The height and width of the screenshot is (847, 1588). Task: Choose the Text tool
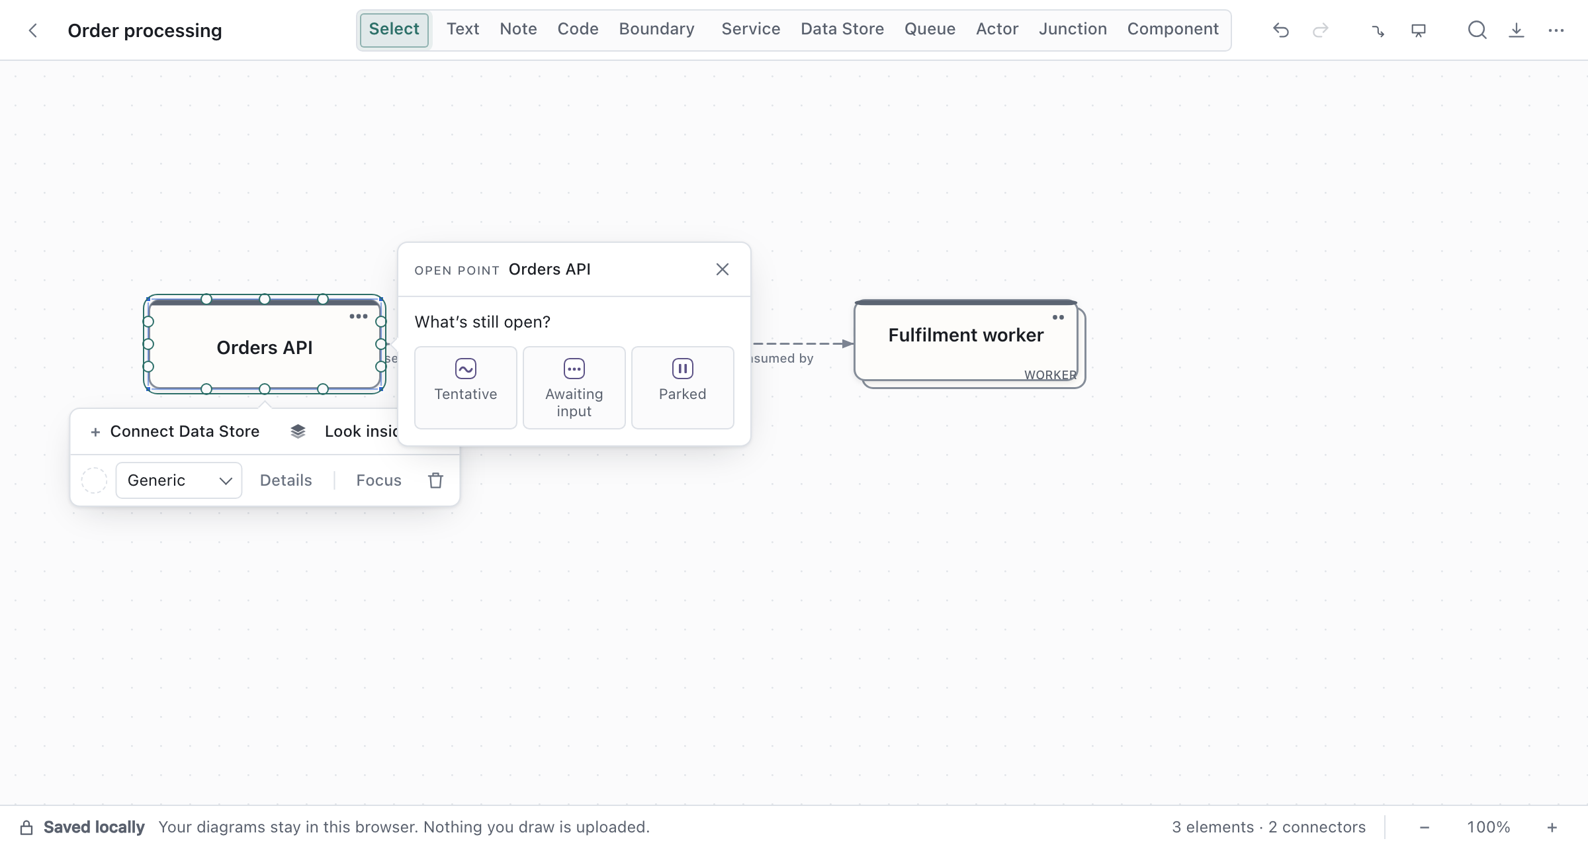pos(463,29)
